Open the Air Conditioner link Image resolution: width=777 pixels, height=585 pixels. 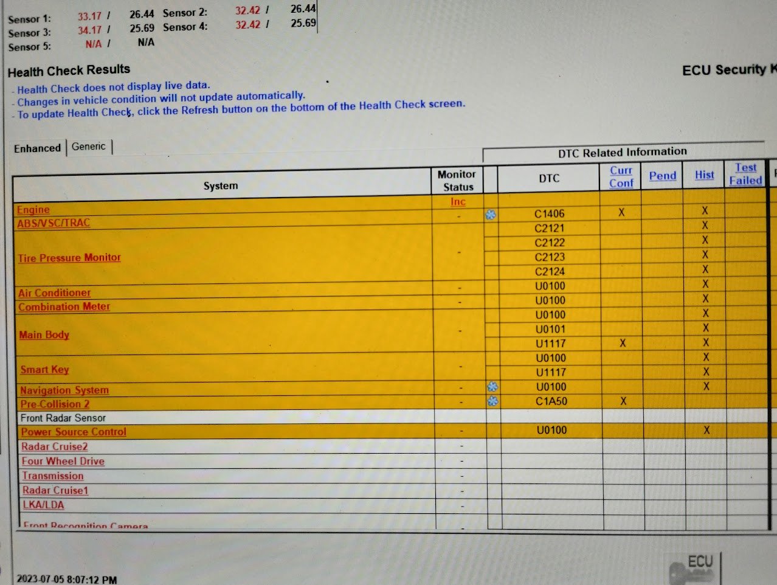pyautogui.click(x=54, y=293)
